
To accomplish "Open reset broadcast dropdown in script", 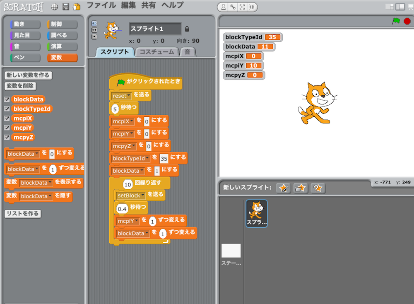I will [121, 96].
